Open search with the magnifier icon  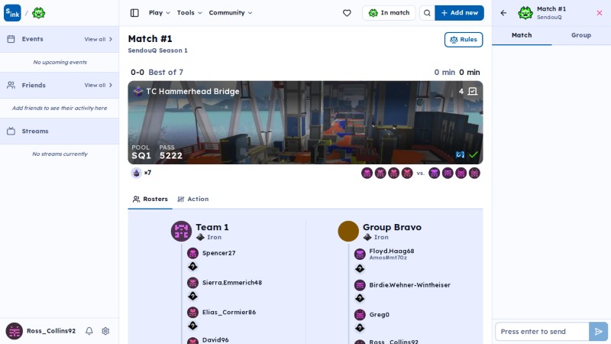(427, 13)
